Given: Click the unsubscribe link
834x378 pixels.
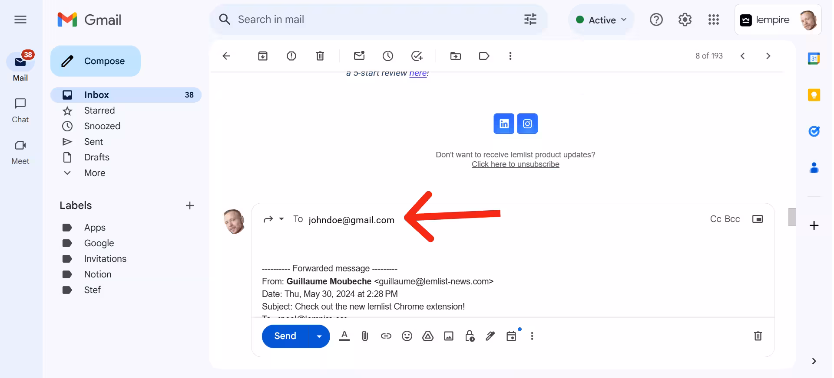Looking at the screenshot, I should [515, 164].
